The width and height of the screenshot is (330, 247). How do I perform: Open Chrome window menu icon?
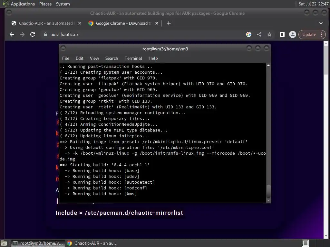pyautogui.click(x=9, y=13)
